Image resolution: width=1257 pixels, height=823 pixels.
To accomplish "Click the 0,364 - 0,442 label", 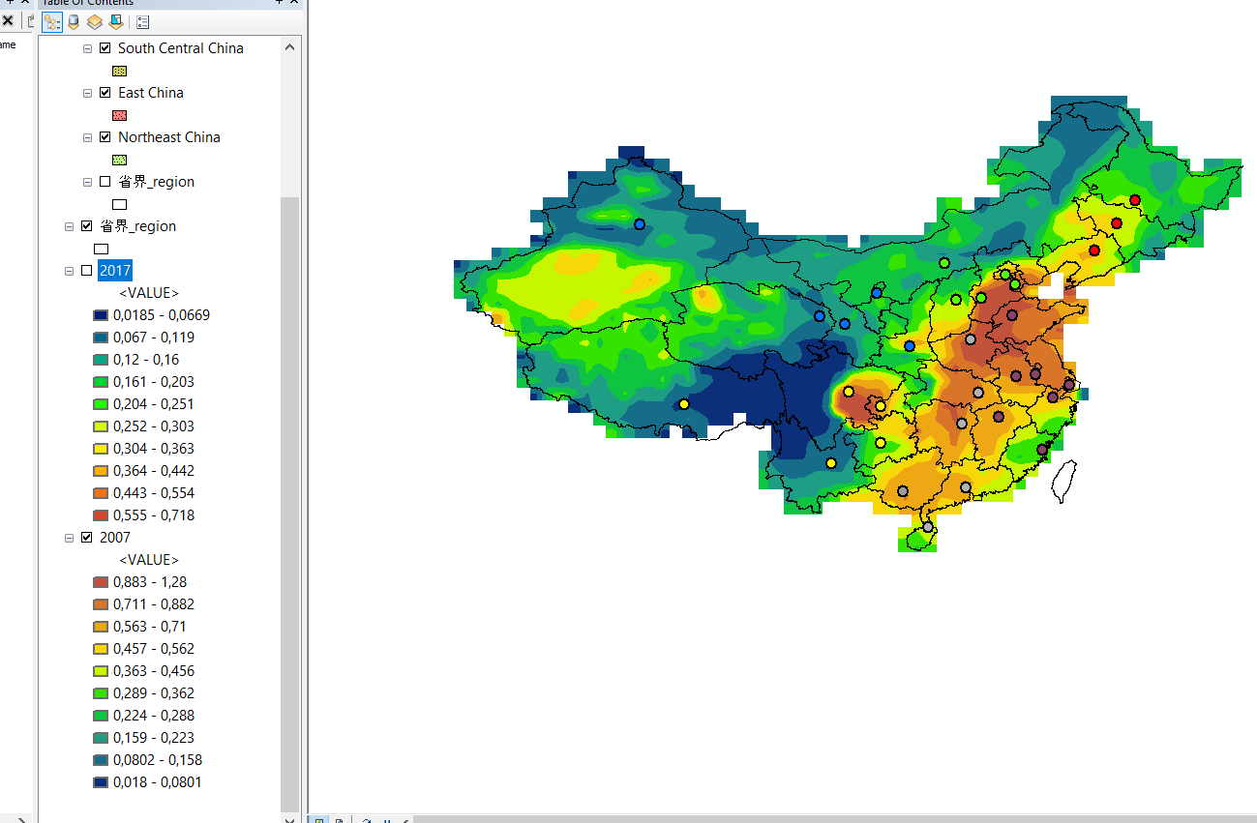I will click(x=154, y=470).
